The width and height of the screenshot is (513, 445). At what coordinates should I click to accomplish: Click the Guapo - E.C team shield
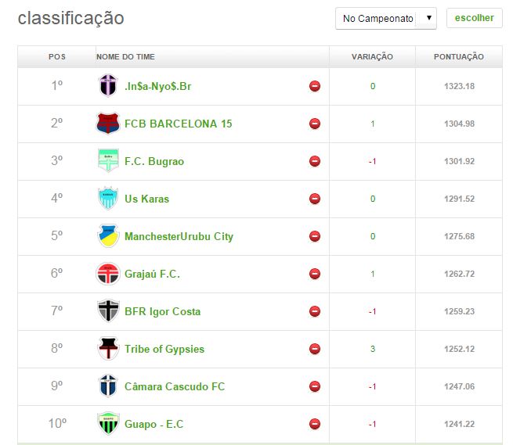107,424
